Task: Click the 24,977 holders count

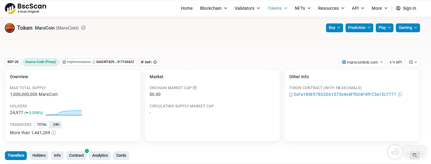Action: 17,113
